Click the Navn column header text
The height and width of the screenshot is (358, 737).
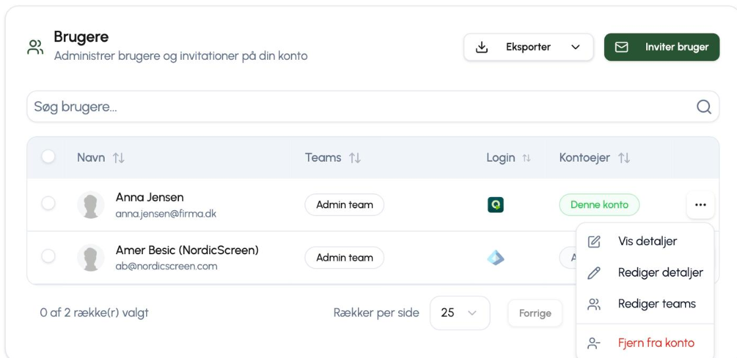click(x=91, y=158)
